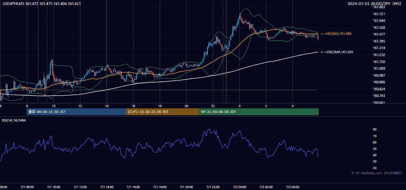Click the 200 SMA 161.265 label
This screenshot has width=406, height=190.
(337, 52)
